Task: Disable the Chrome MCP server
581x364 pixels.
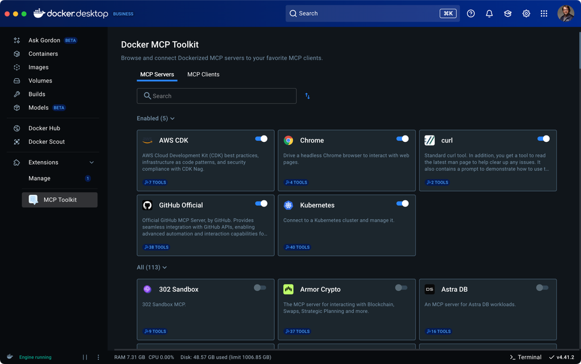Action: 403,138
